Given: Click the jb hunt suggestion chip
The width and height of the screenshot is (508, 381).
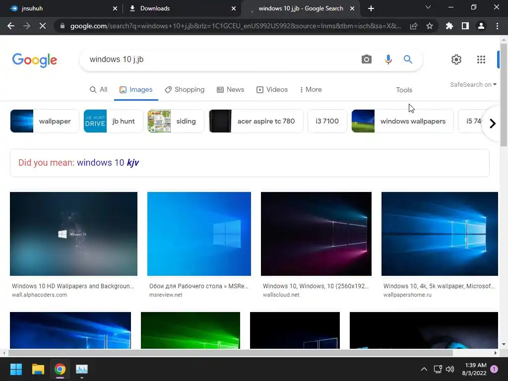Looking at the screenshot, I should click(113, 121).
